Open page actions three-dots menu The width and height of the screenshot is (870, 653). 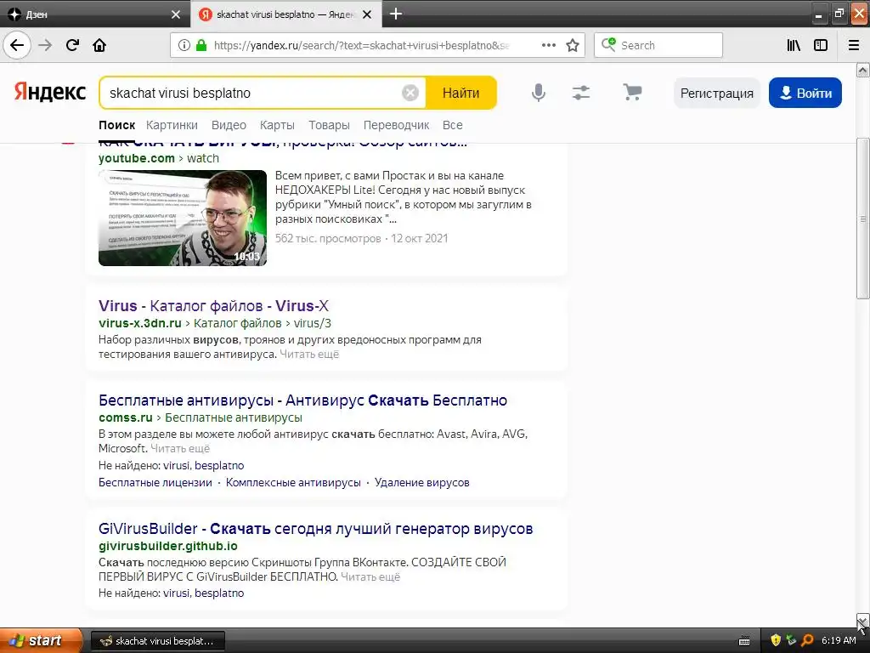(x=548, y=45)
